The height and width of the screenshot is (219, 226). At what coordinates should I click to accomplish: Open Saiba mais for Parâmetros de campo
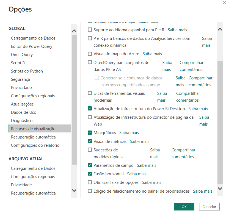click(x=147, y=165)
